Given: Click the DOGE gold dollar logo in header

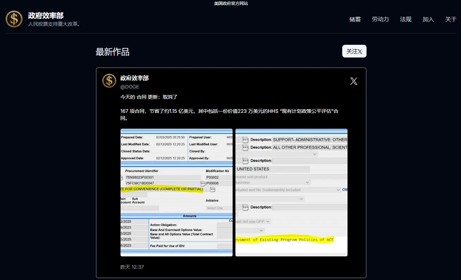Looking at the screenshot, I should tap(14, 19).
